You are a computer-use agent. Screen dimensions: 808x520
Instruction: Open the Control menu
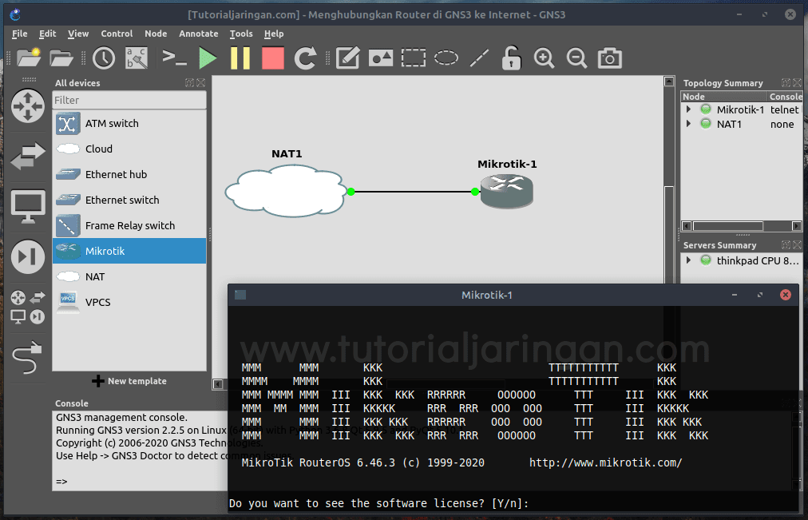117,34
